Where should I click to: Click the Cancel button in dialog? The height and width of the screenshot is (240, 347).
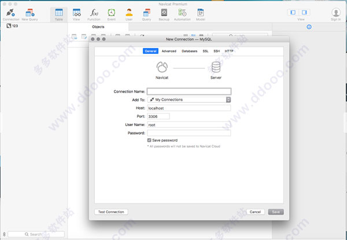pos(255,212)
